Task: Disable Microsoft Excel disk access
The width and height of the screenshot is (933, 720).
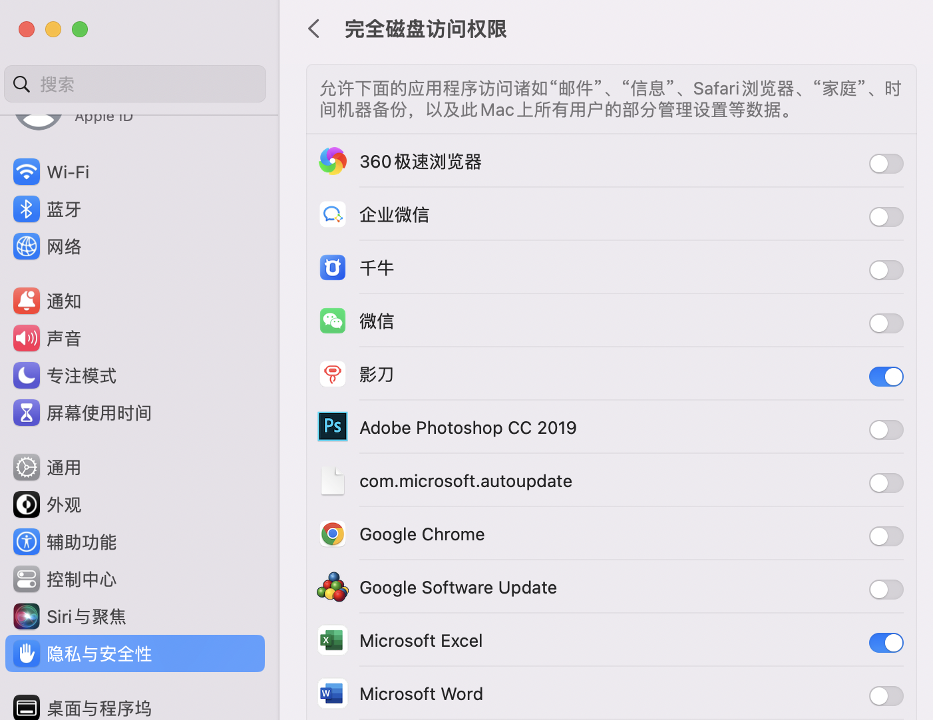Action: pyautogui.click(x=886, y=643)
